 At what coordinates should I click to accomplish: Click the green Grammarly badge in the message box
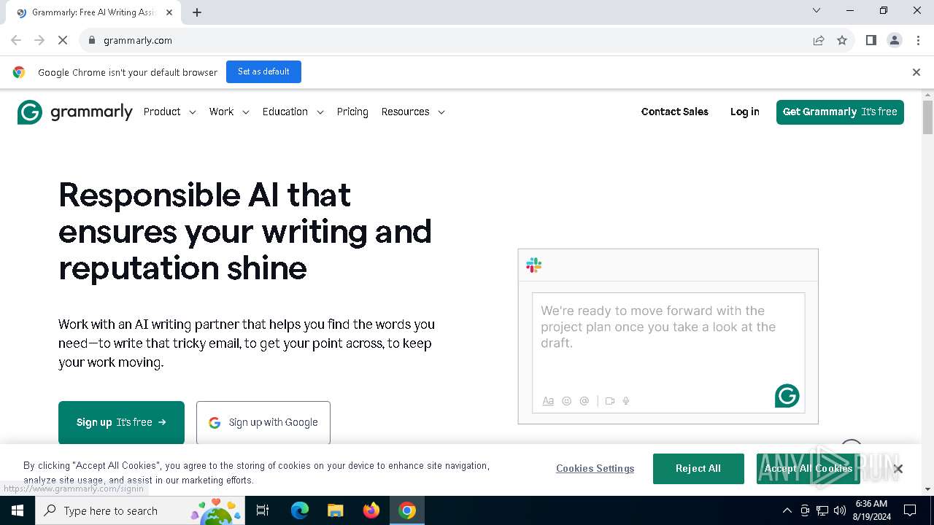coord(787,396)
